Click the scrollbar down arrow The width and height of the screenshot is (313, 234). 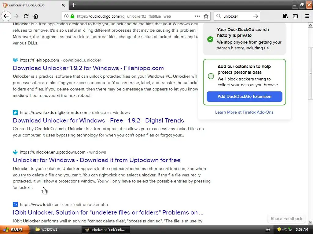tap(310, 222)
